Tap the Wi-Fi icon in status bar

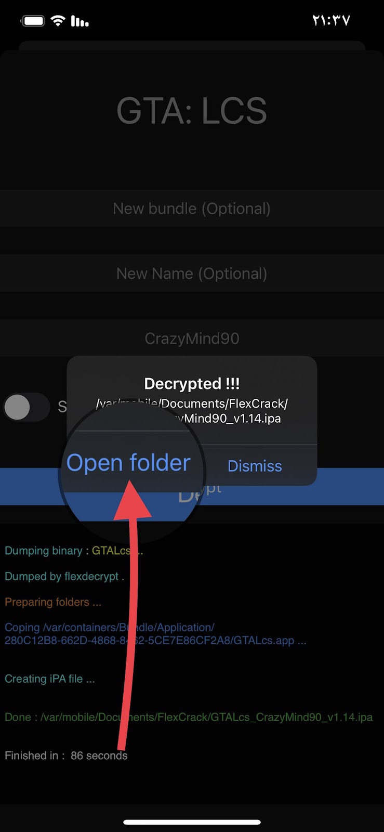(x=58, y=21)
